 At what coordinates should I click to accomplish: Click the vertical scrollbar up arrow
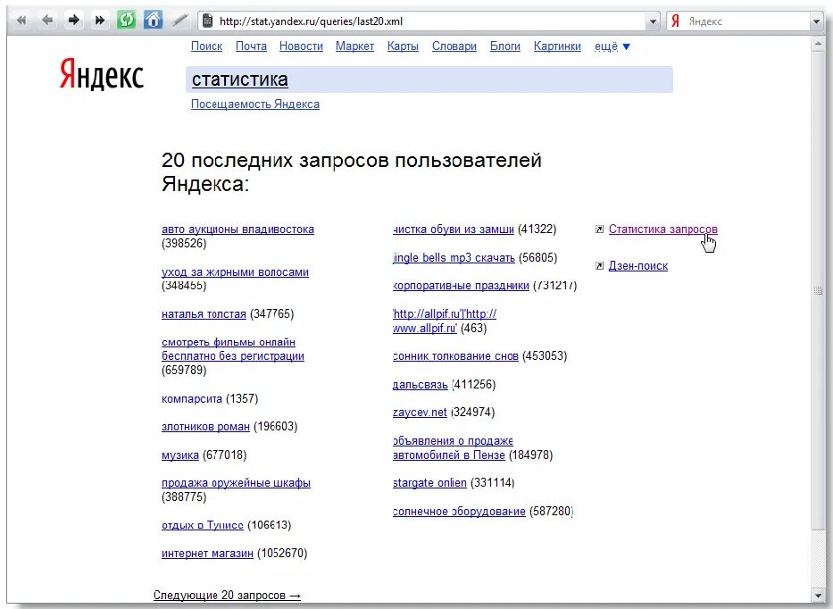pos(818,45)
